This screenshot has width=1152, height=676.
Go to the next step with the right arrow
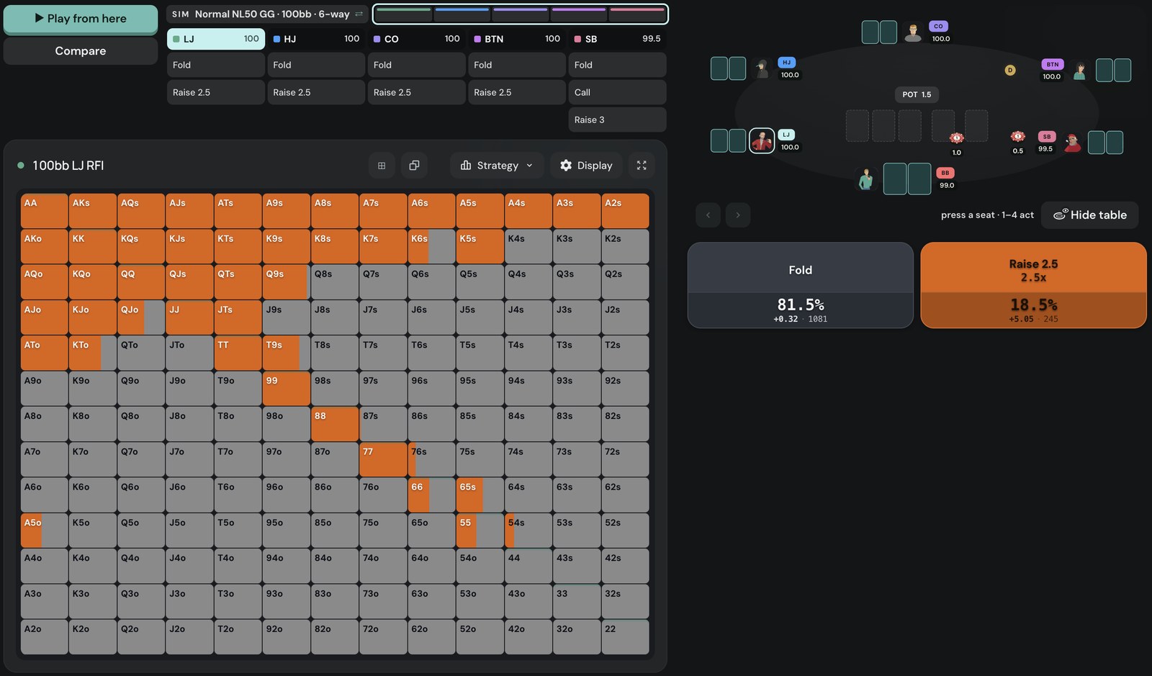coord(738,215)
